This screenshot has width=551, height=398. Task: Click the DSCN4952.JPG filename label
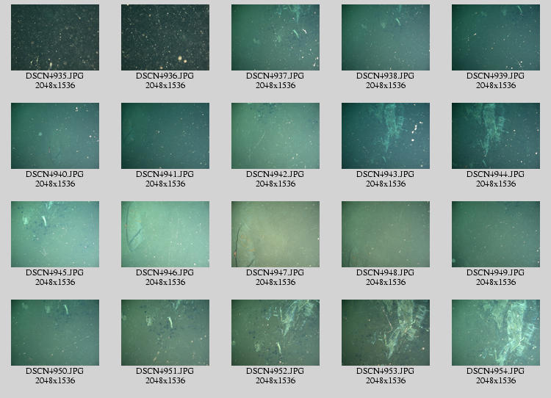pos(275,371)
